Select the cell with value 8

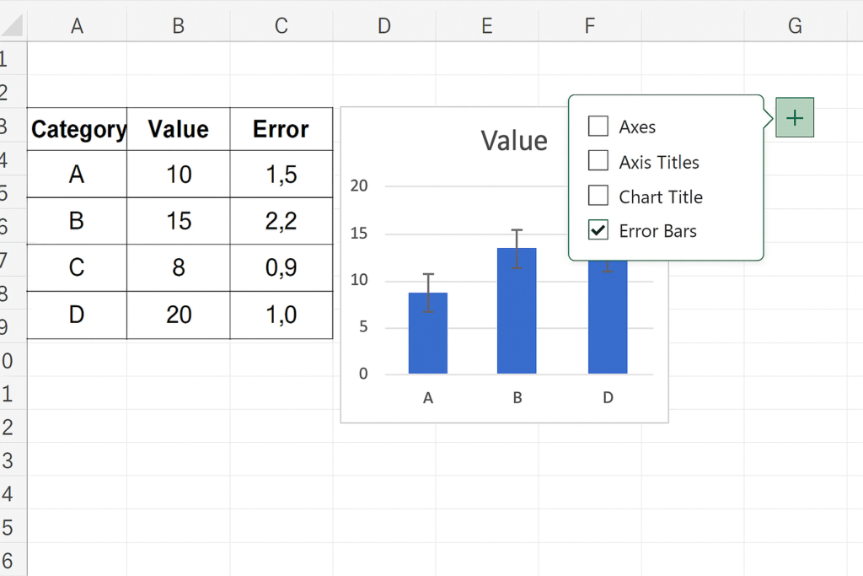click(179, 267)
